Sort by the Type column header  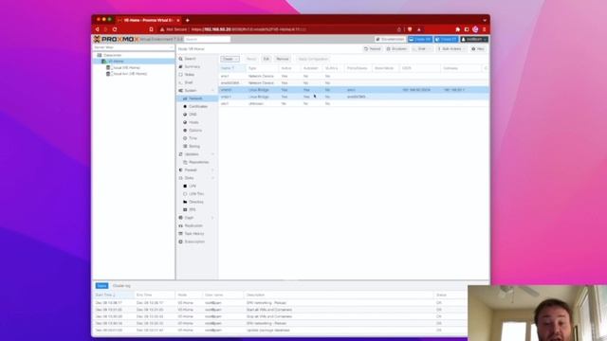point(263,68)
